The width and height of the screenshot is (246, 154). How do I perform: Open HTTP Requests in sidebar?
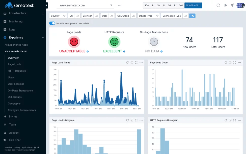point(17,71)
